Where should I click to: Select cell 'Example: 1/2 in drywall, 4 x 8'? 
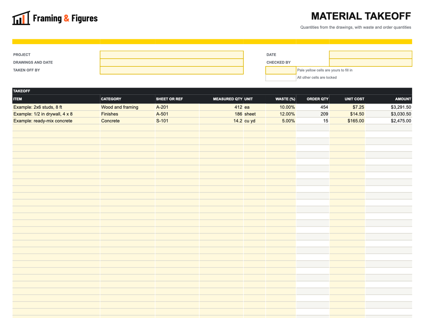point(56,114)
